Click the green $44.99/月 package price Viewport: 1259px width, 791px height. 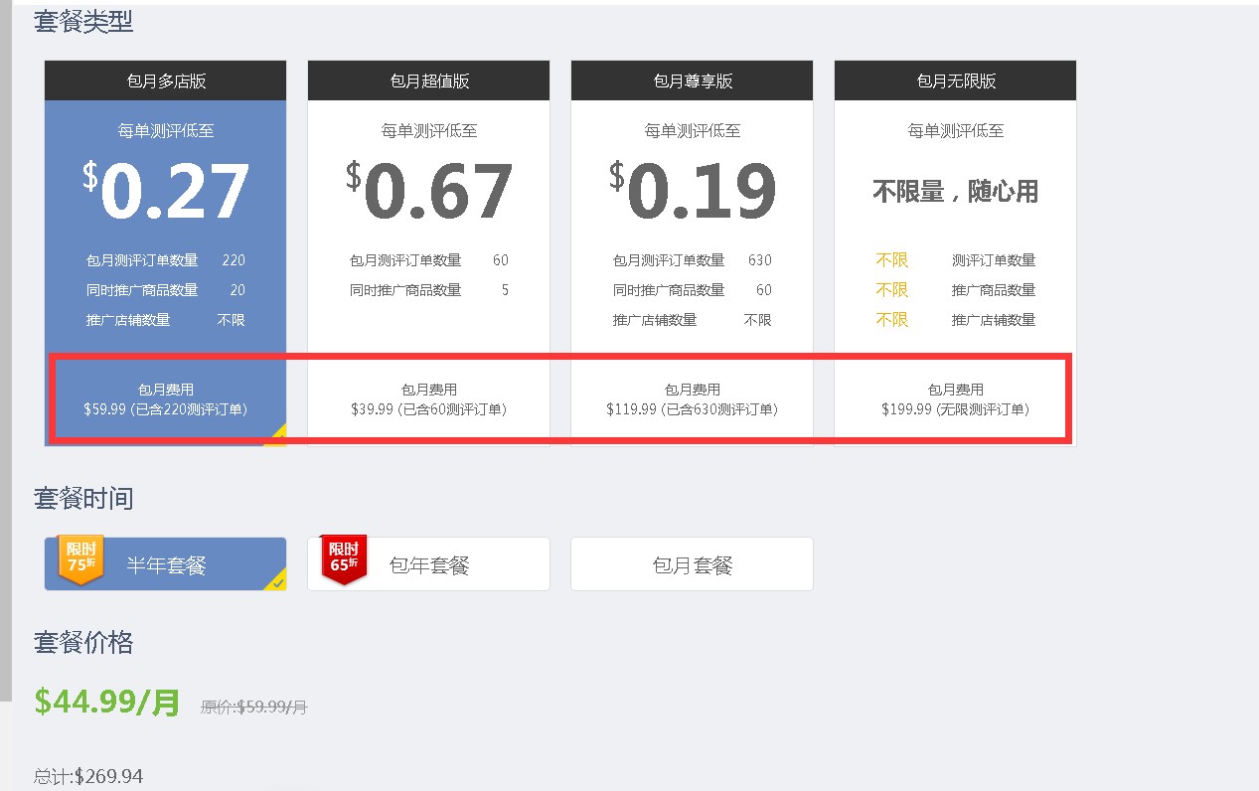pos(107,703)
